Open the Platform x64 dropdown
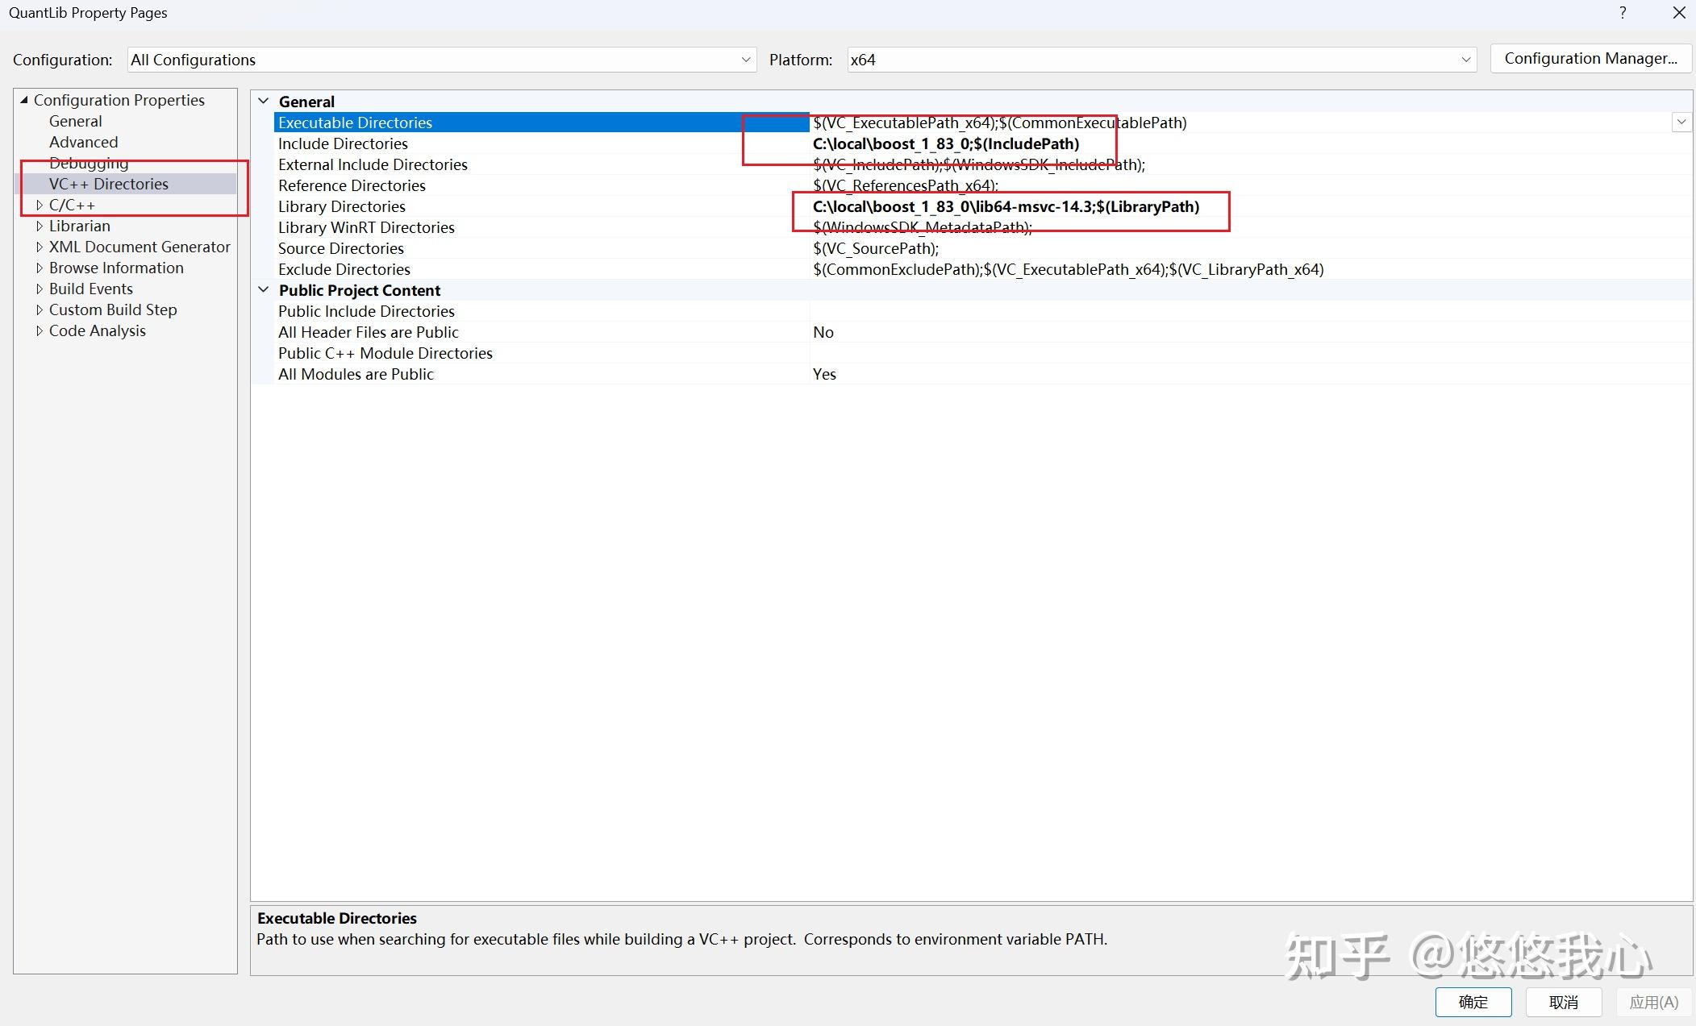1696x1026 pixels. [x=1465, y=60]
